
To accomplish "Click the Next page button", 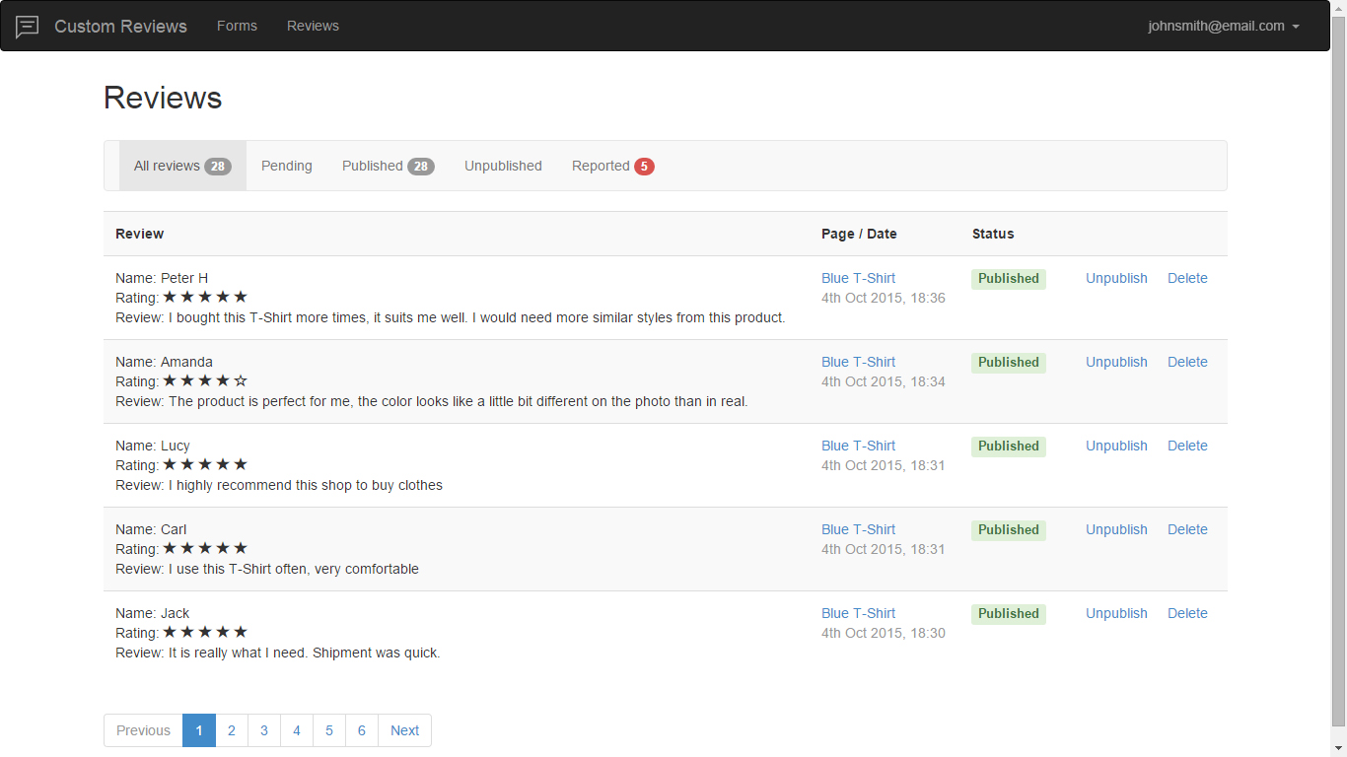I will 404,730.
